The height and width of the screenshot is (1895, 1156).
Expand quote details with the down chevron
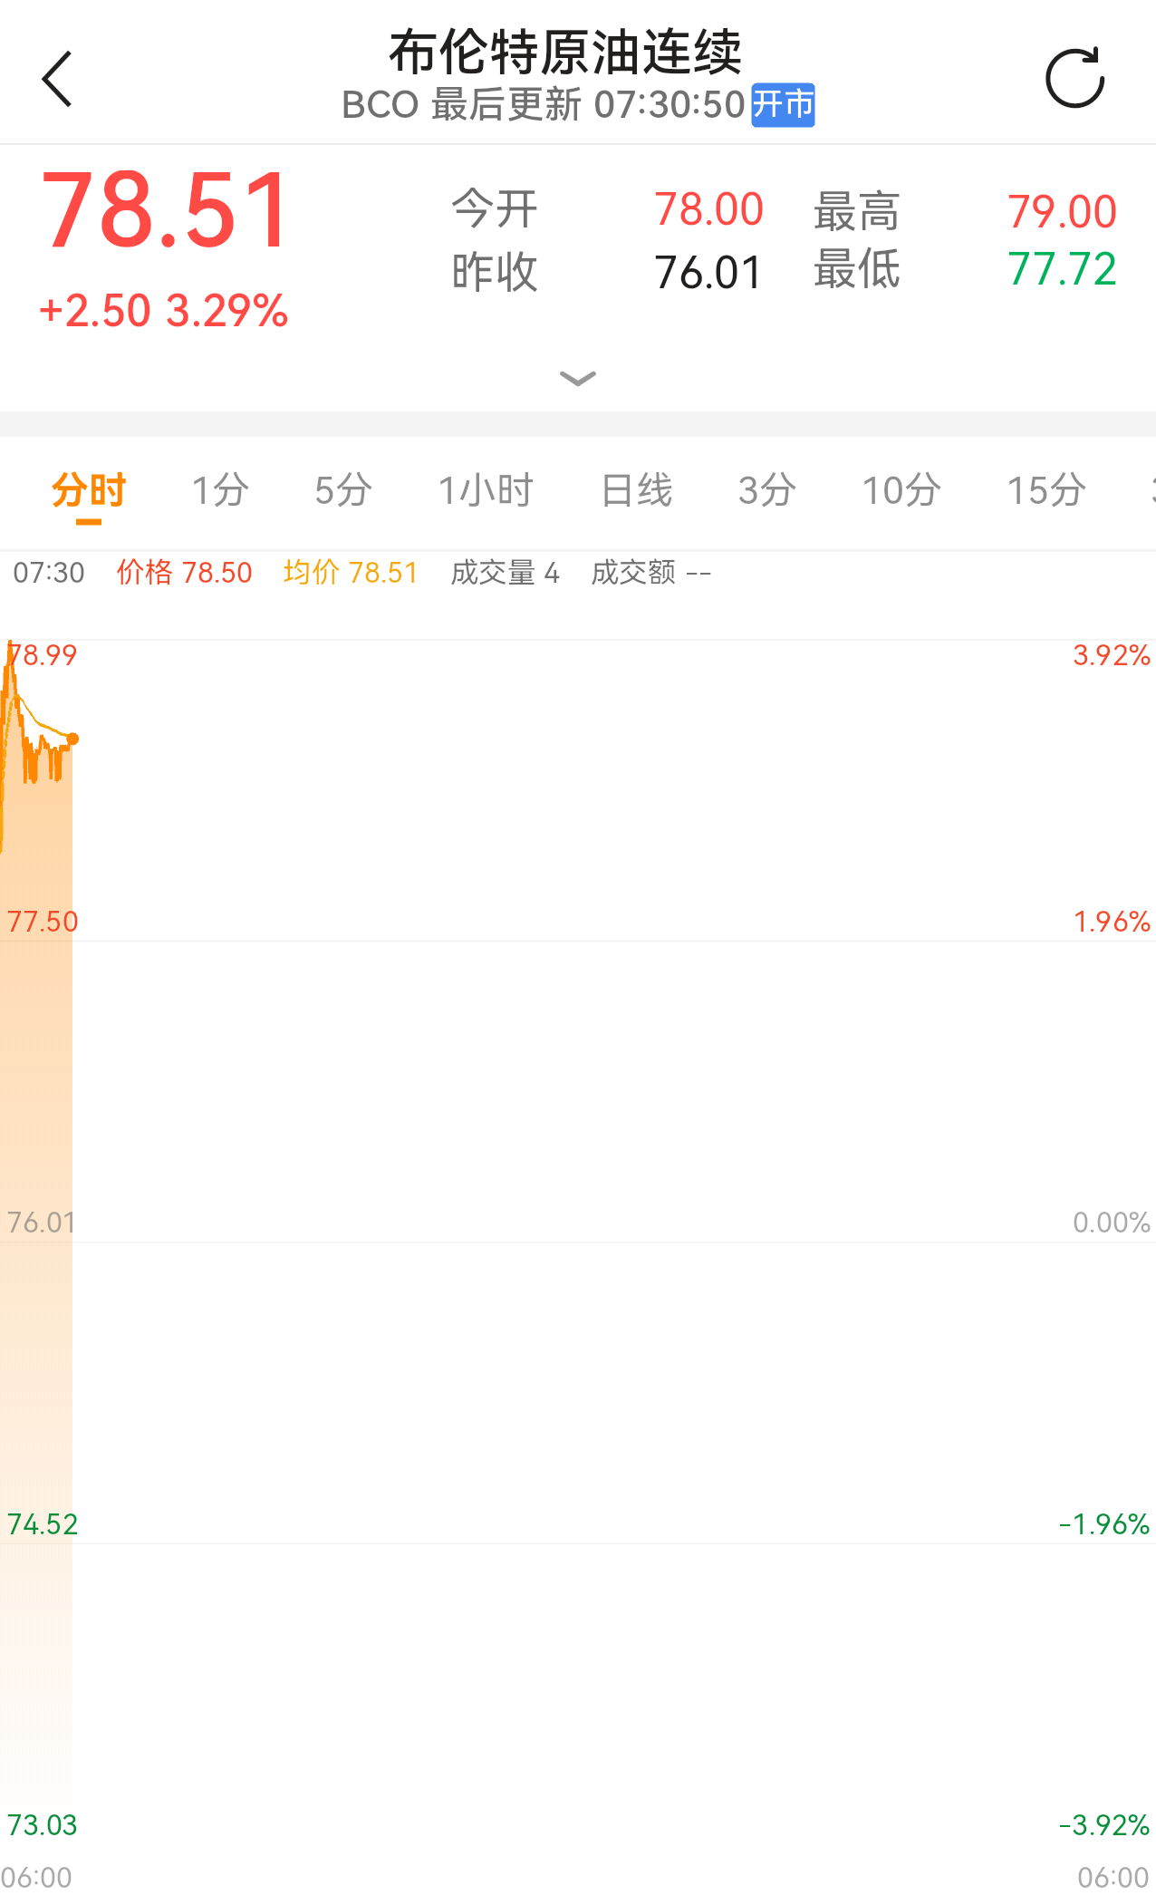(578, 378)
